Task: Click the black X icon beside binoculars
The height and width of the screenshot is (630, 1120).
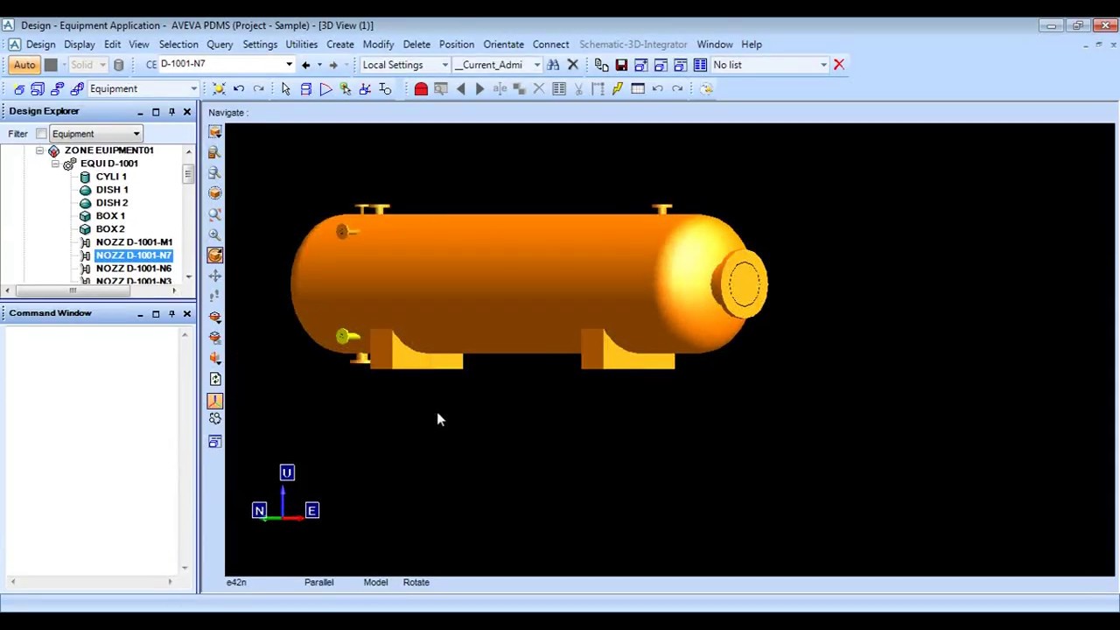Action: [573, 65]
